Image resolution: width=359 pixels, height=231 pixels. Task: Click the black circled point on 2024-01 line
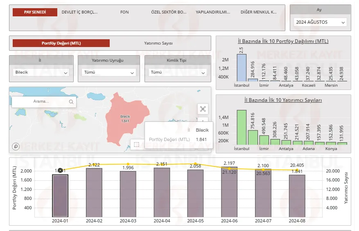(60, 170)
